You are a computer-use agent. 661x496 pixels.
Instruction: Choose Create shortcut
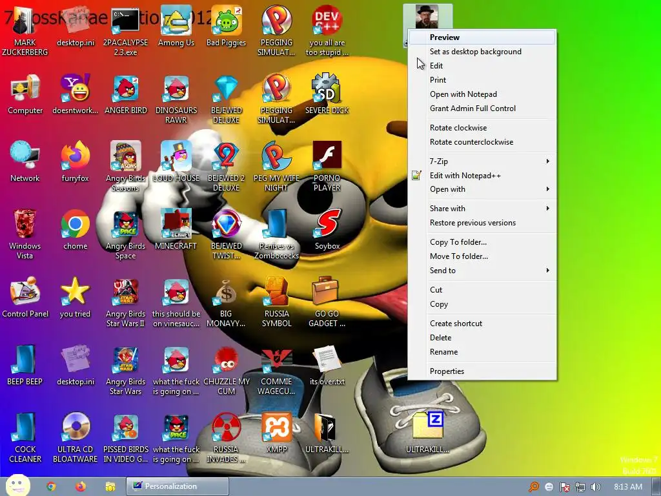(483, 324)
